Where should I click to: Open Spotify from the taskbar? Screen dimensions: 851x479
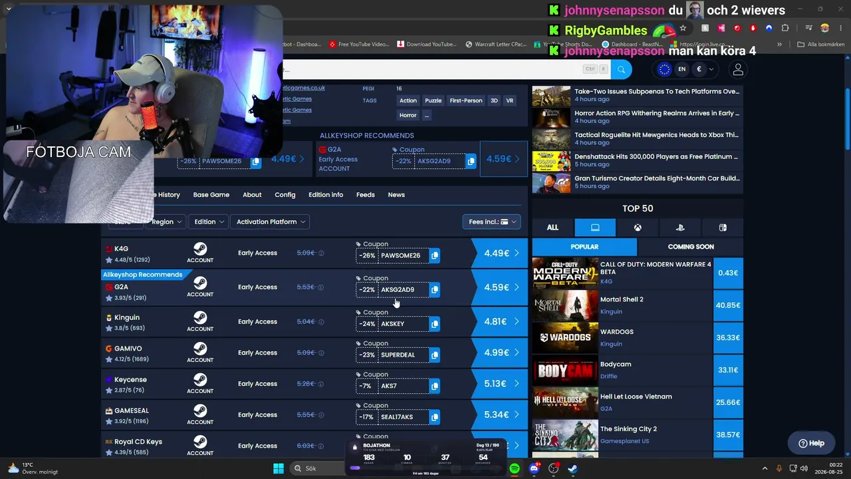pyautogui.click(x=515, y=468)
